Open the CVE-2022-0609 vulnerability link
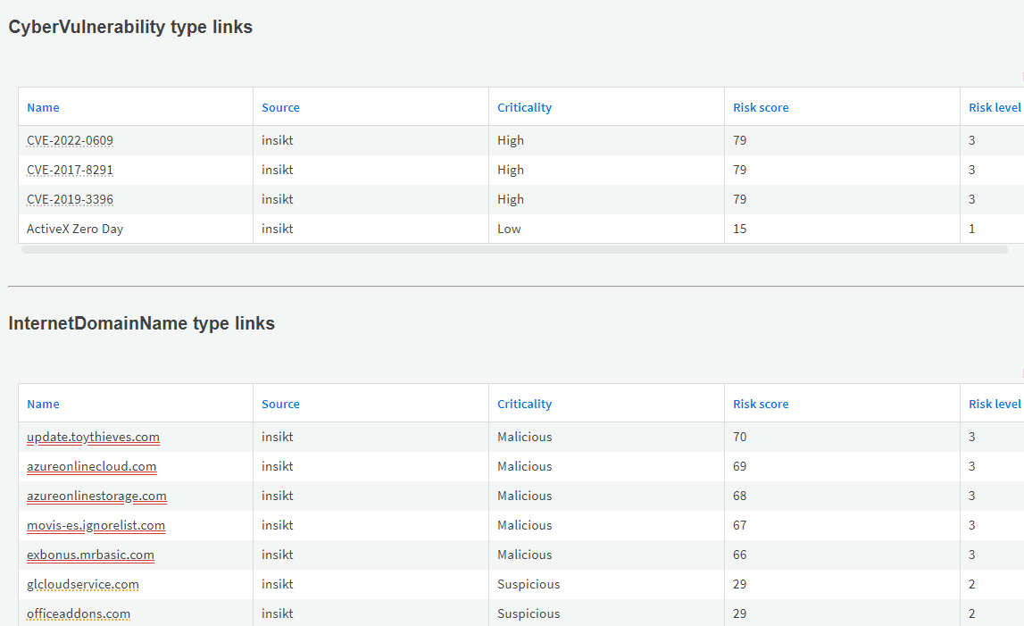Viewport: 1024px width, 626px height. coord(70,140)
